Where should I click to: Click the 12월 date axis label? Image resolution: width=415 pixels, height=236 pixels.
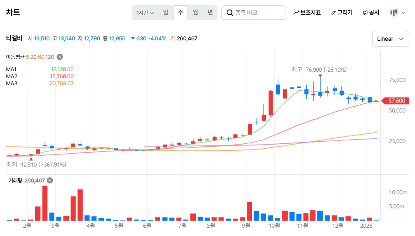pyautogui.click(x=338, y=226)
